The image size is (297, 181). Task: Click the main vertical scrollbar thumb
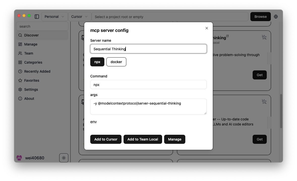(281, 111)
